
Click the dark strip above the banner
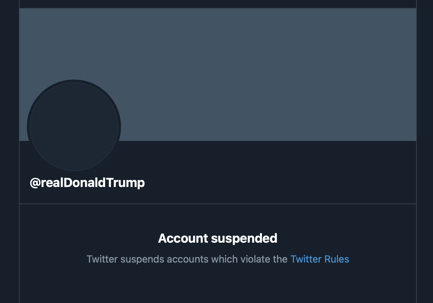point(217,4)
